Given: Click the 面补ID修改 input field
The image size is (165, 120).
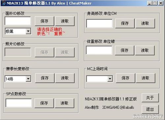Looking at the screenshot, I should pos(18,21).
